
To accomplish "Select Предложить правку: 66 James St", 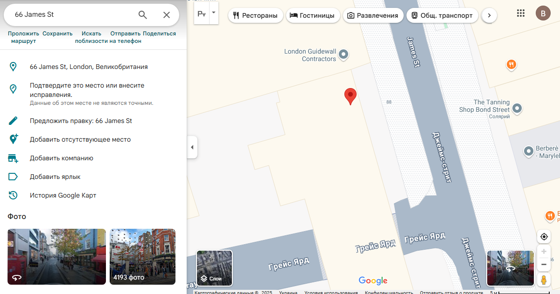I will pyautogui.click(x=81, y=121).
